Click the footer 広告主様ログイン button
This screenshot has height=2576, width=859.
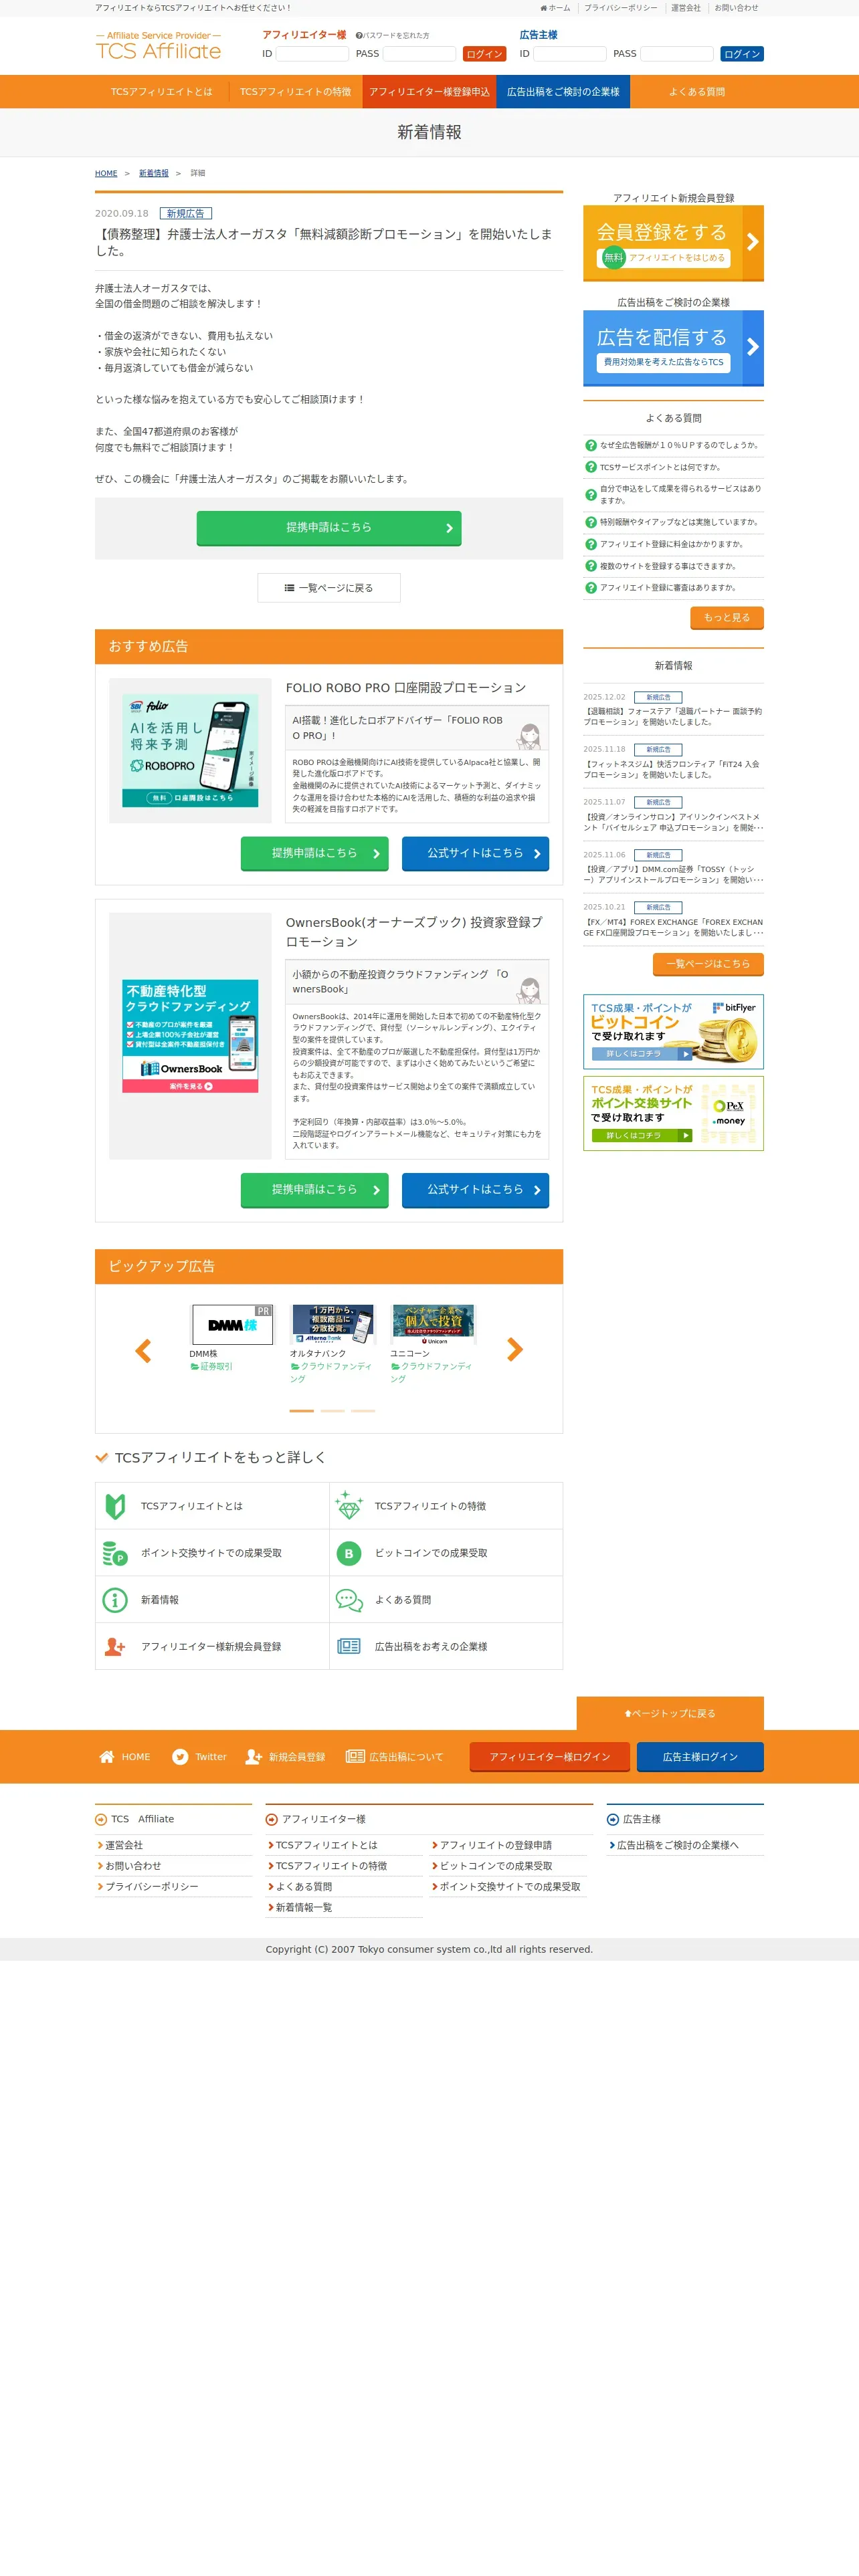(700, 1757)
